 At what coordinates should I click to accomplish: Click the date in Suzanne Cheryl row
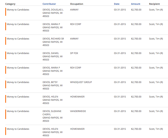[120, 111]
